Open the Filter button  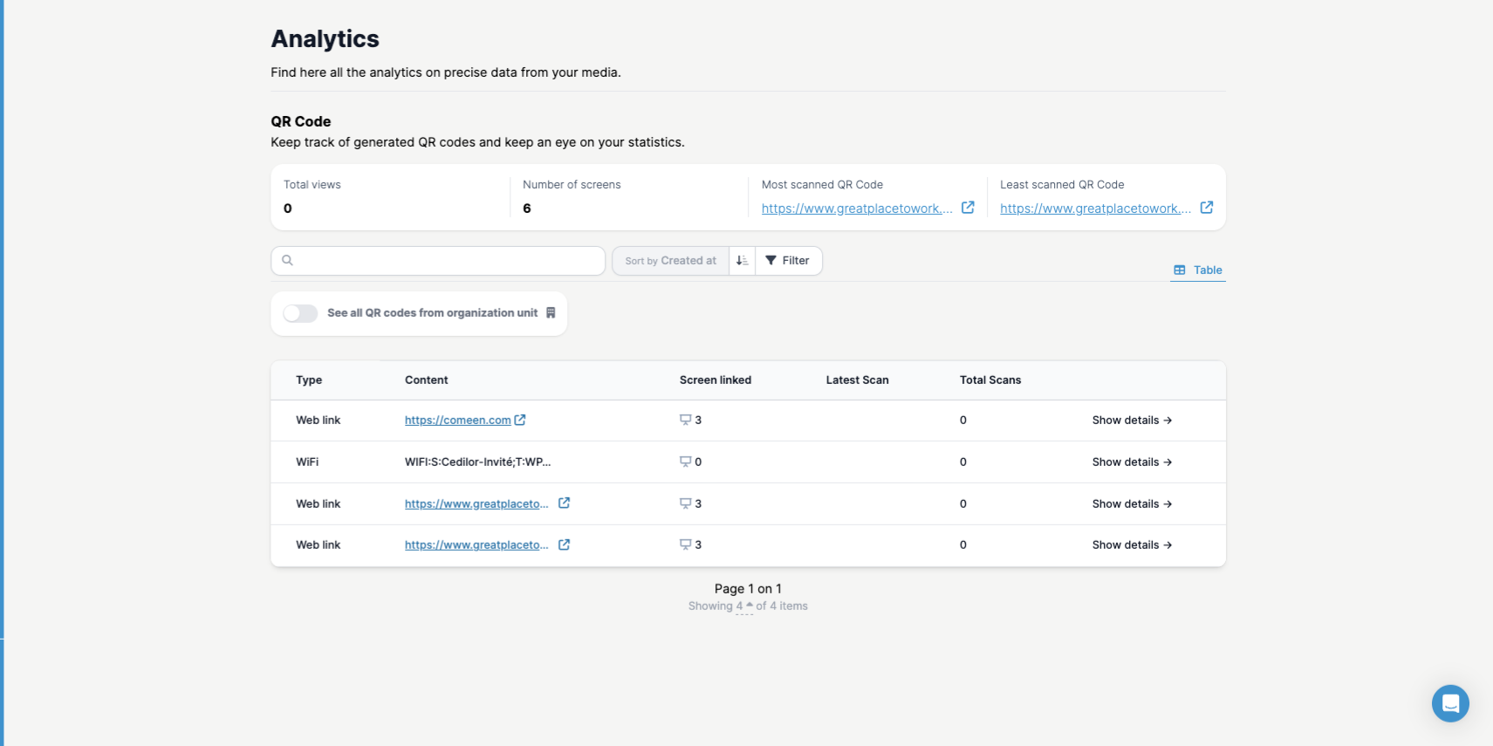(x=788, y=261)
